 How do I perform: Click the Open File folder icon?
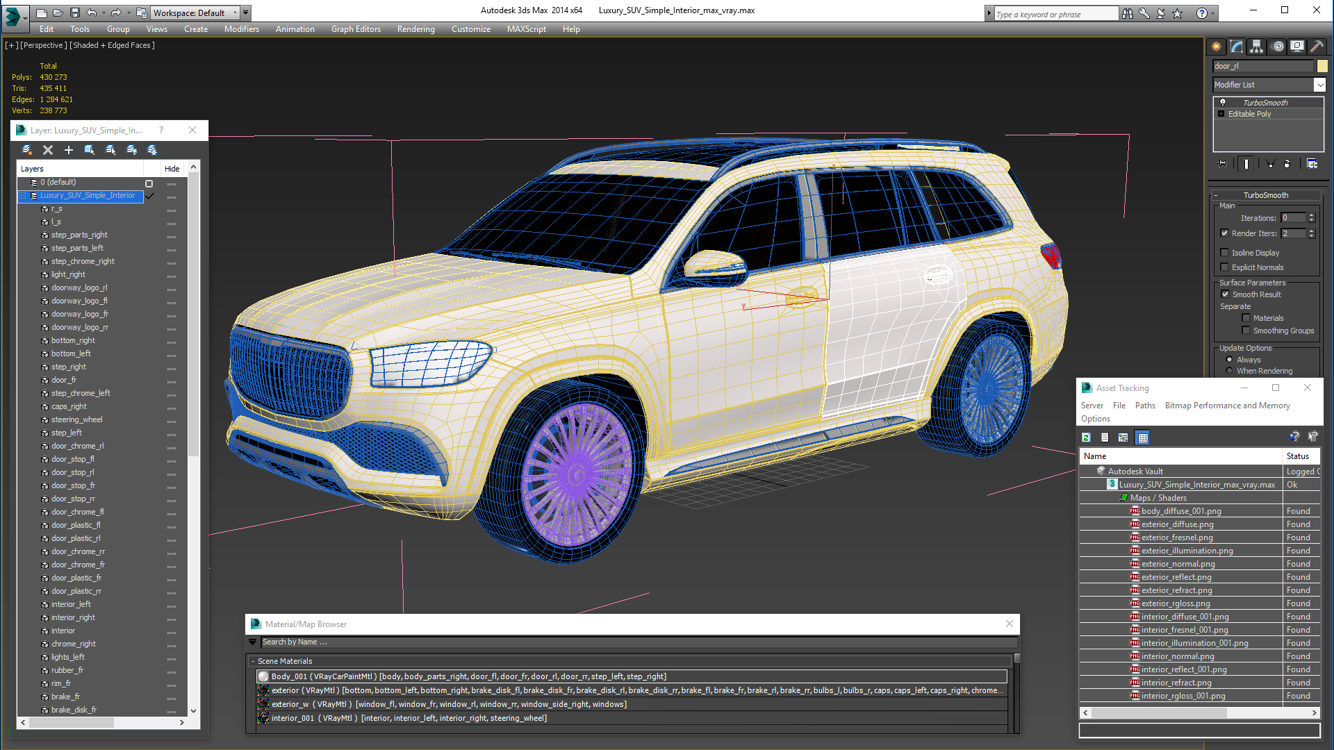coord(58,12)
